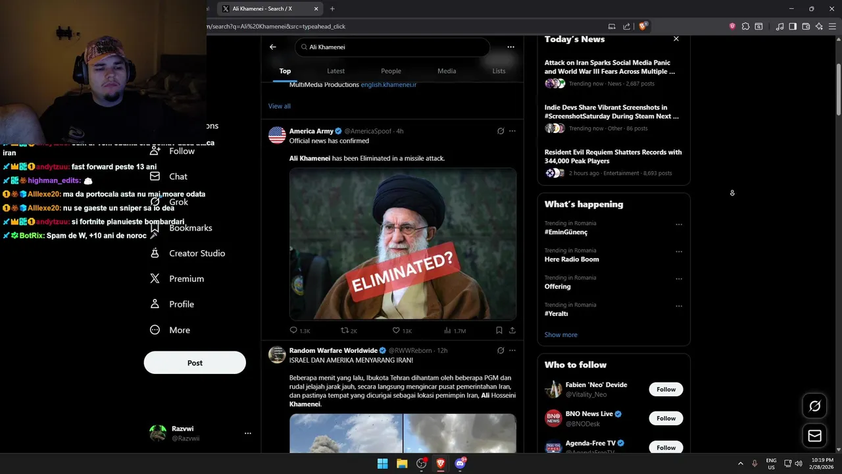The height and width of the screenshot is (474, 842).
Task: Open America Army profile avatar
Action: coord(277,135)
